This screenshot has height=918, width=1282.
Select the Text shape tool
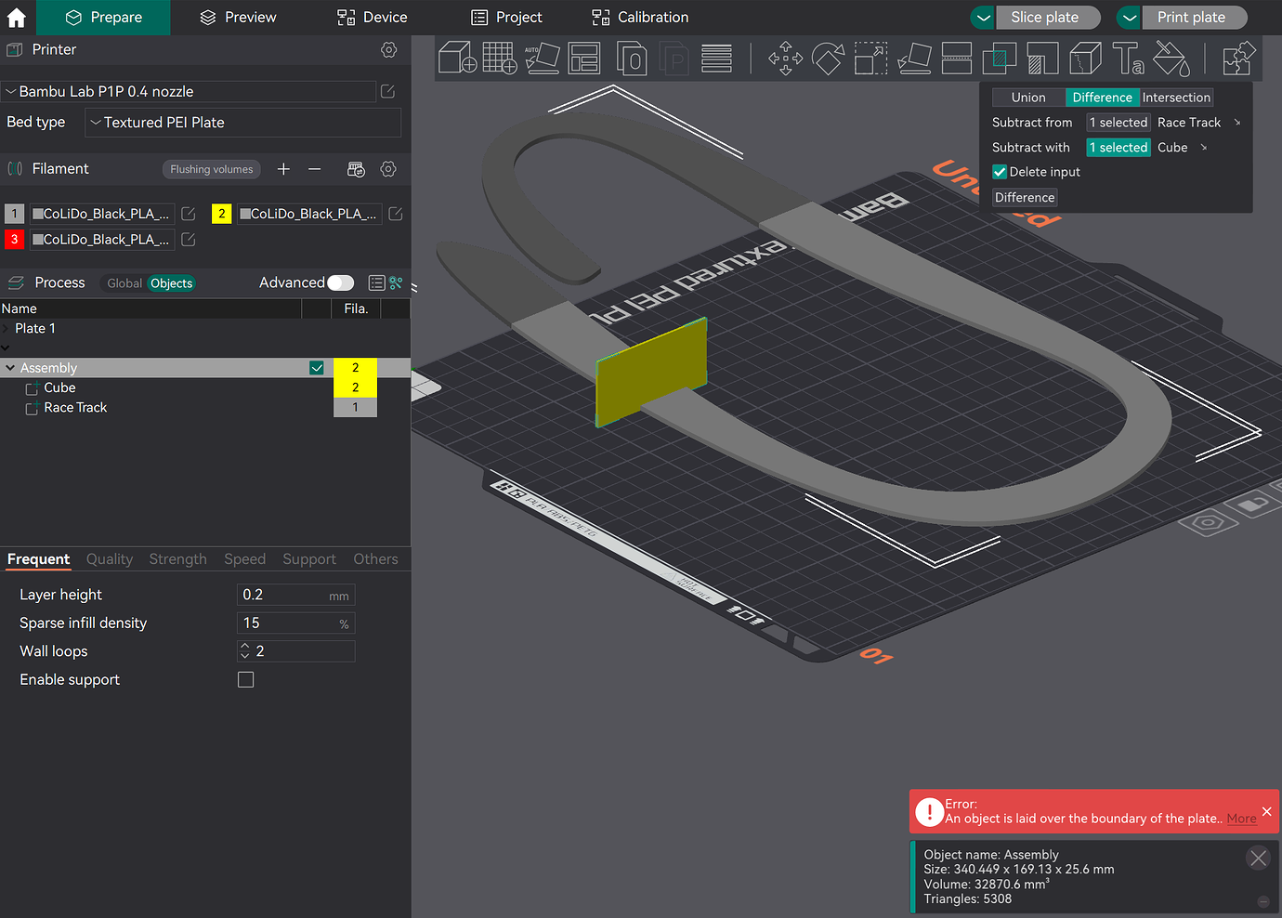(x=1128, y=59)
